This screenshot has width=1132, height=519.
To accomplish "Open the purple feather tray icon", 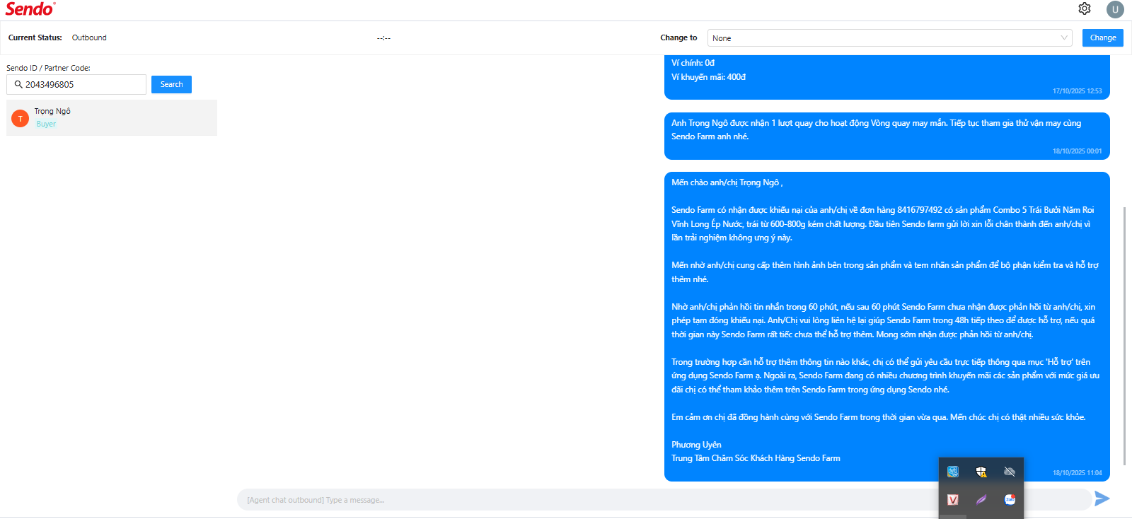I will click(x=981, y=500).
